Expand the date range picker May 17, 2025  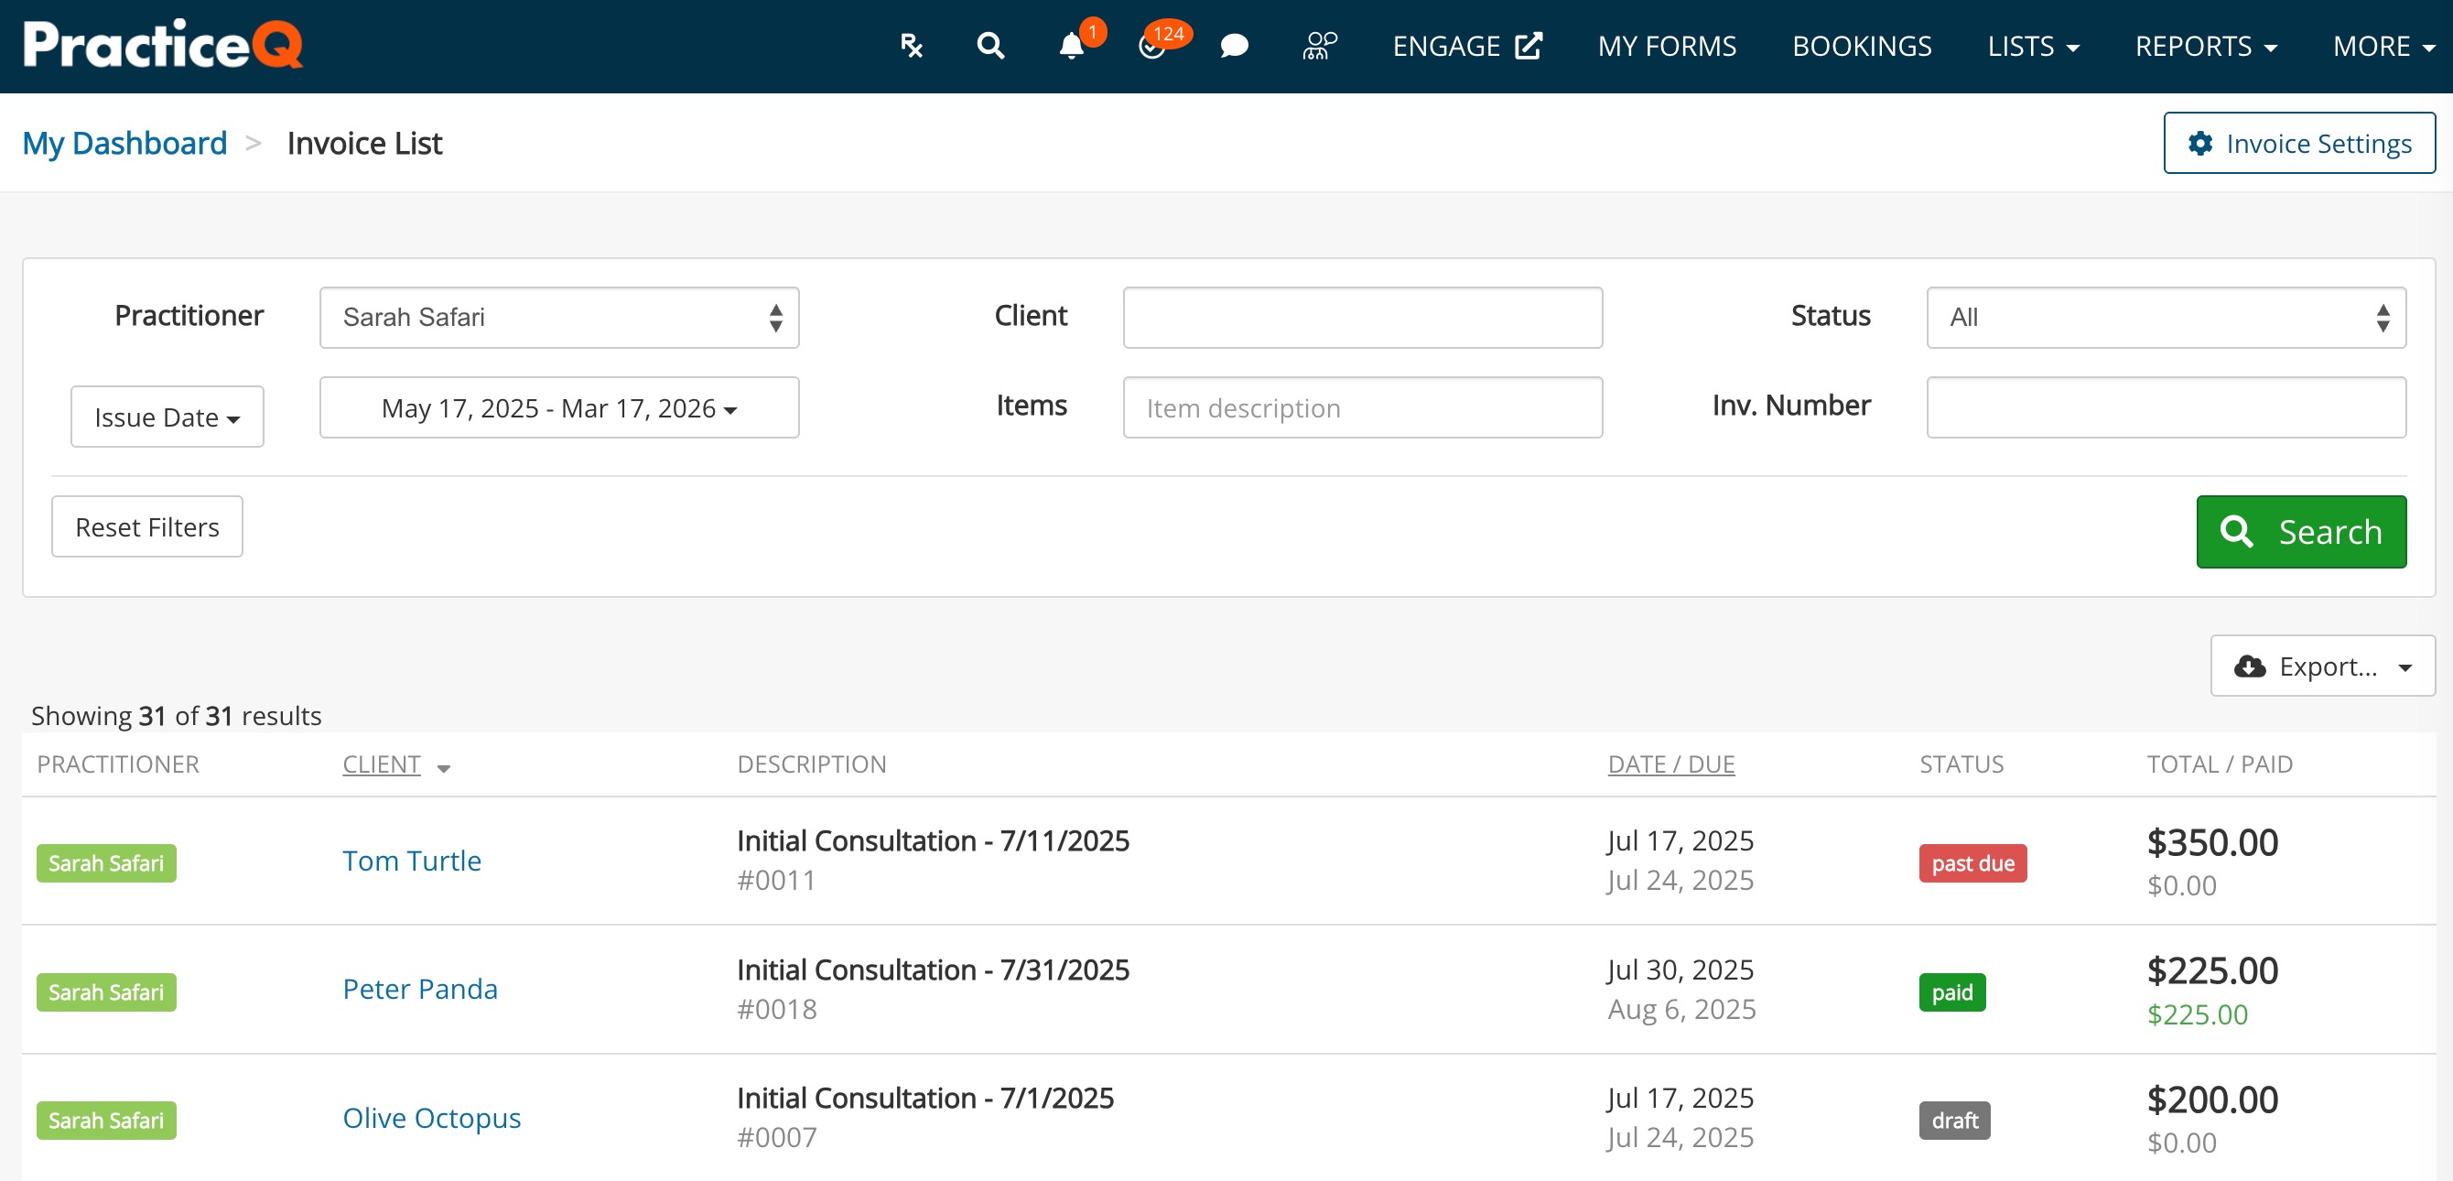559,407
